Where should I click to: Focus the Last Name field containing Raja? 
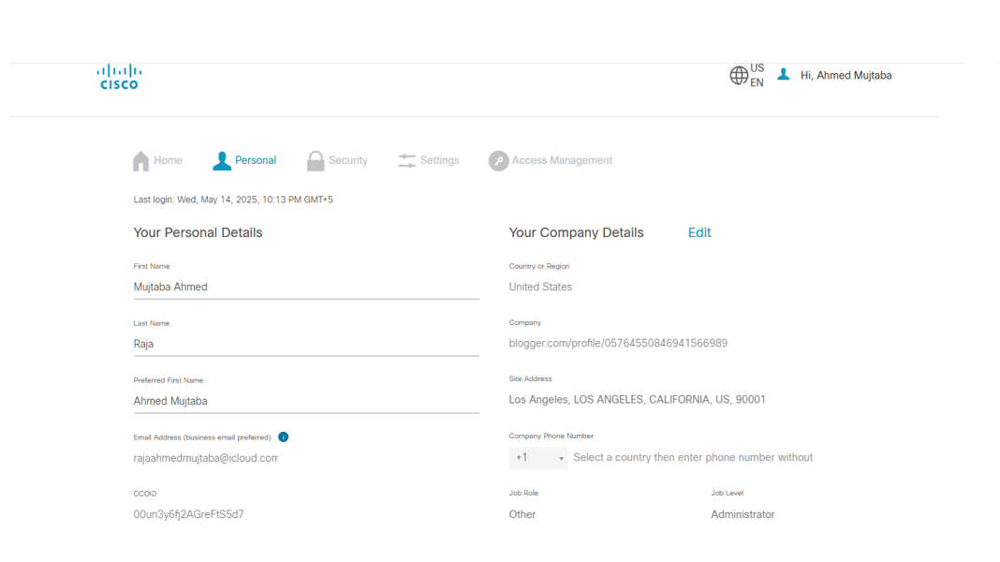click(x=306, y=345)
